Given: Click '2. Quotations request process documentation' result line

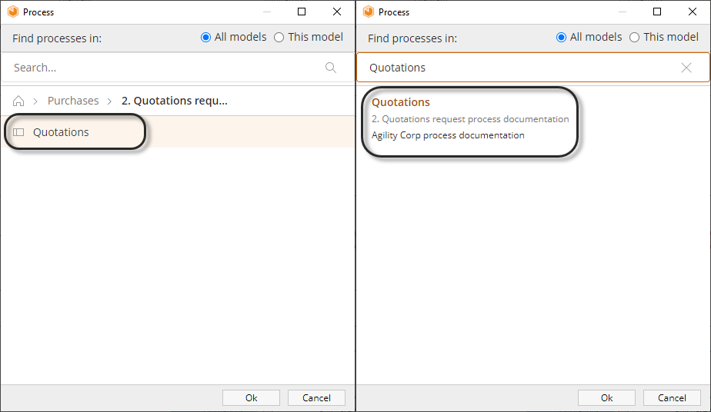Looking at the screenshot, I should [x=469, y=119].
